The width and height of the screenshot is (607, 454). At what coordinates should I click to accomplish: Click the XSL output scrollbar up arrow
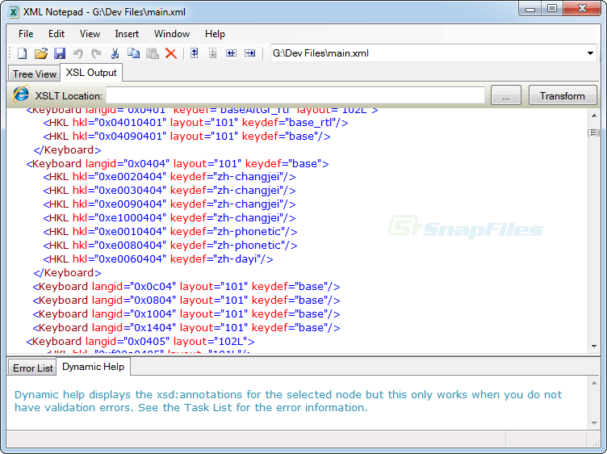pyautogui.click(x=594, y=116)
